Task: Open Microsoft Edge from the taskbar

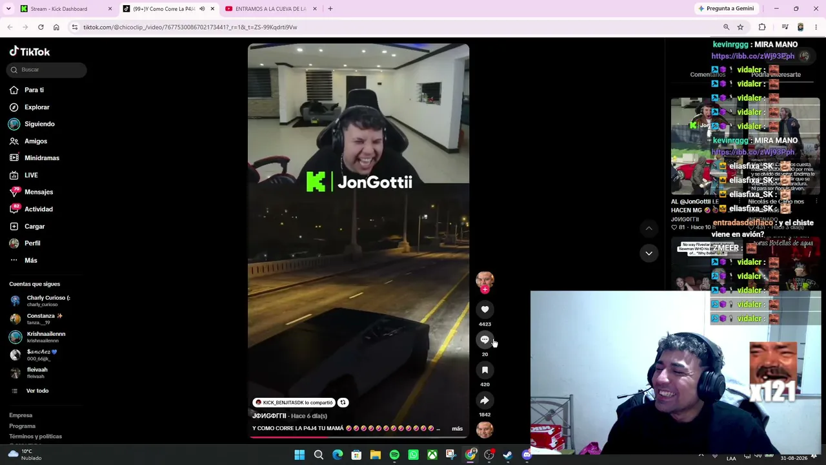Action: (x=337, y=455)
